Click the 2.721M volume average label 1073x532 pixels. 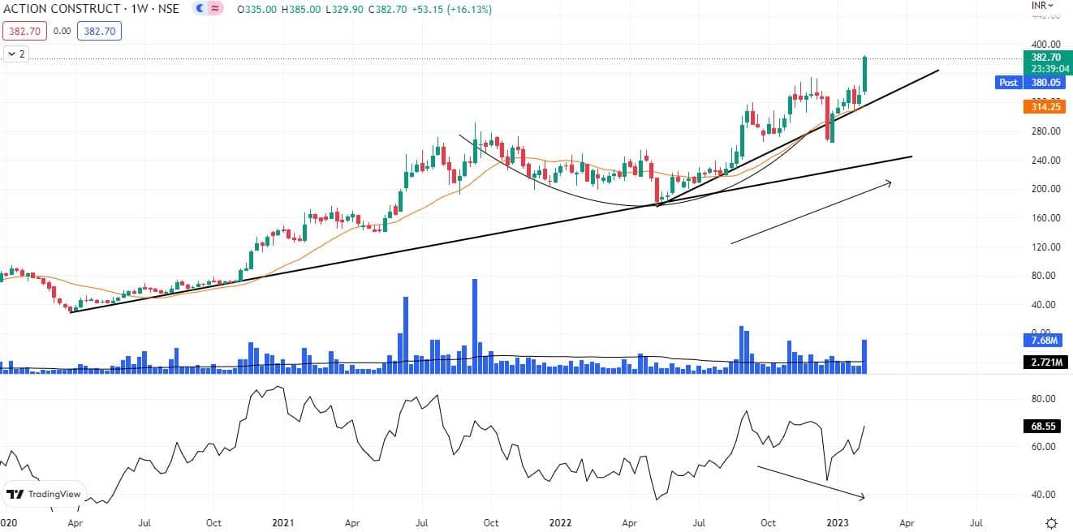coord(1043,362)
